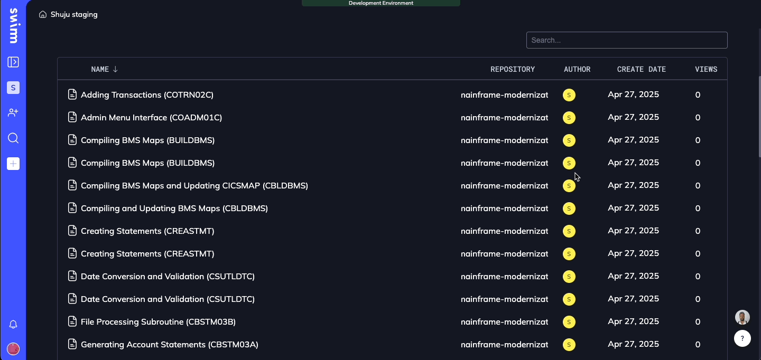Viewport: 761px width, 360px height.
Task: Click the Search input field
Action: point(627,40)
